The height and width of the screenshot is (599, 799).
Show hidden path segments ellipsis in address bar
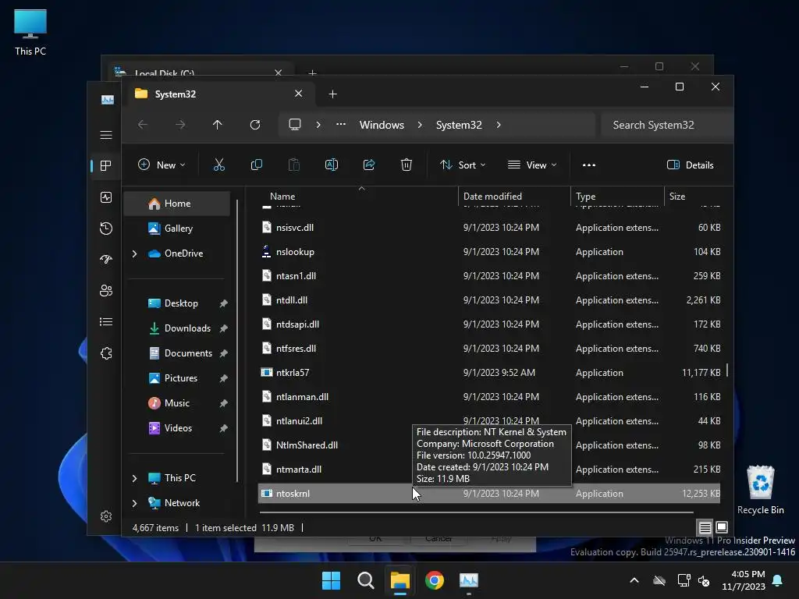coord(341,124)
